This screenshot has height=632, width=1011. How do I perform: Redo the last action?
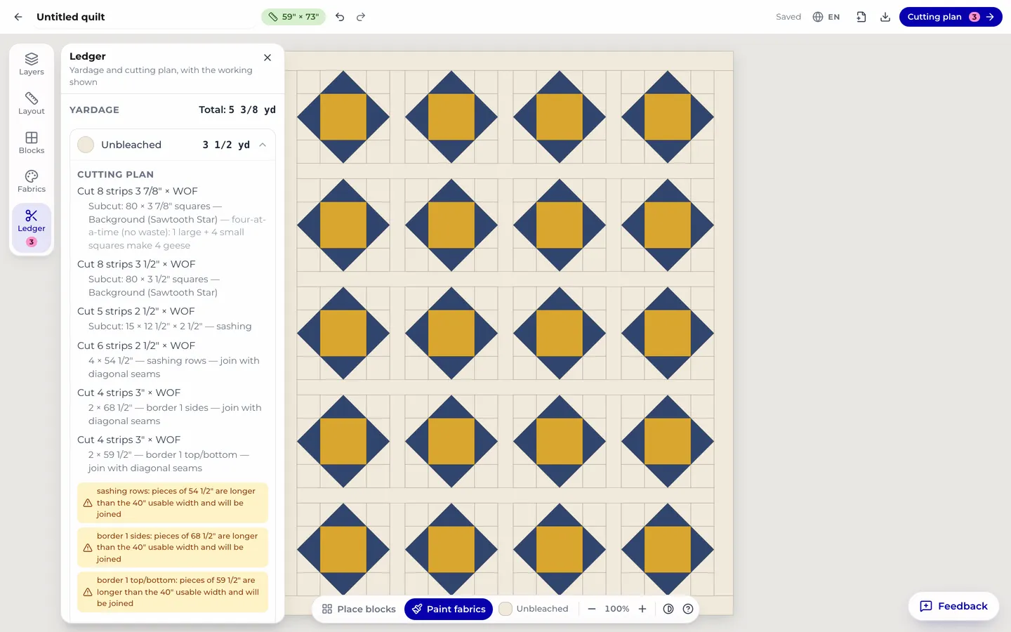coord(361,17)
